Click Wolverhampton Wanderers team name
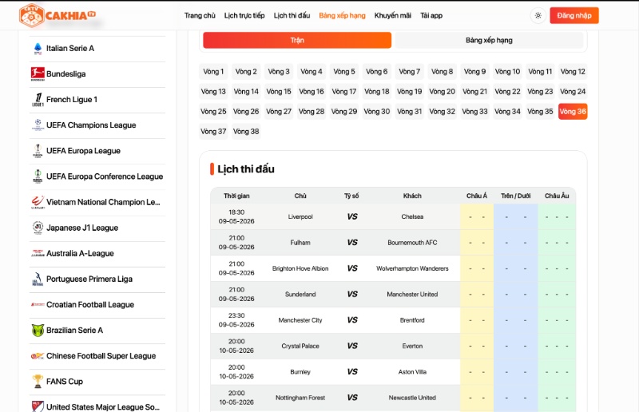The image size is (639, 412). (x=412, y=268)
